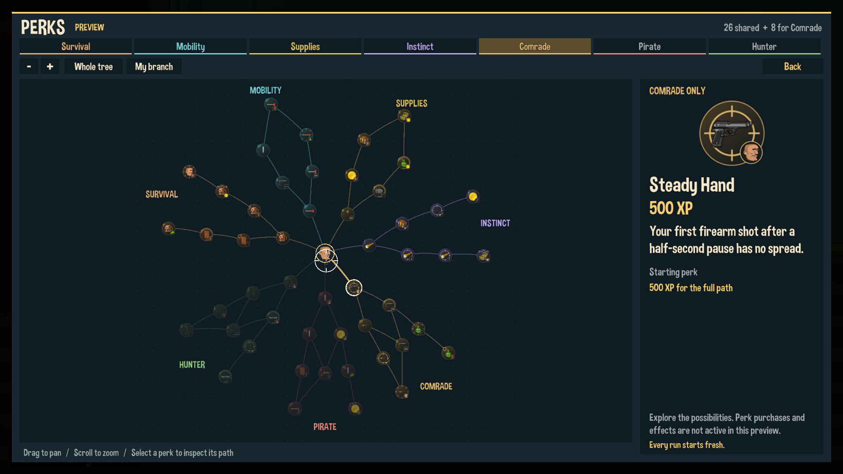Screen dimensions: 843x474
Task: Click the '26 shared + 8 for Comrade' counter
Action: click(x=773, y=28)
